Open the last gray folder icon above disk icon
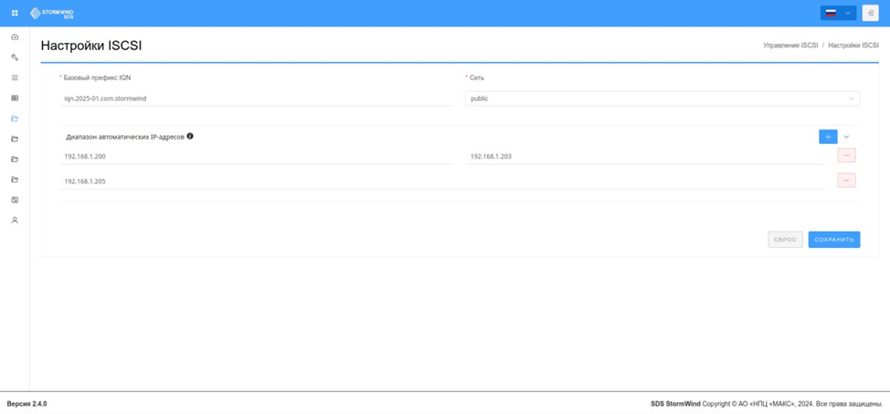Viewport: 890px width, 414px height. click(x=15, y=180)
